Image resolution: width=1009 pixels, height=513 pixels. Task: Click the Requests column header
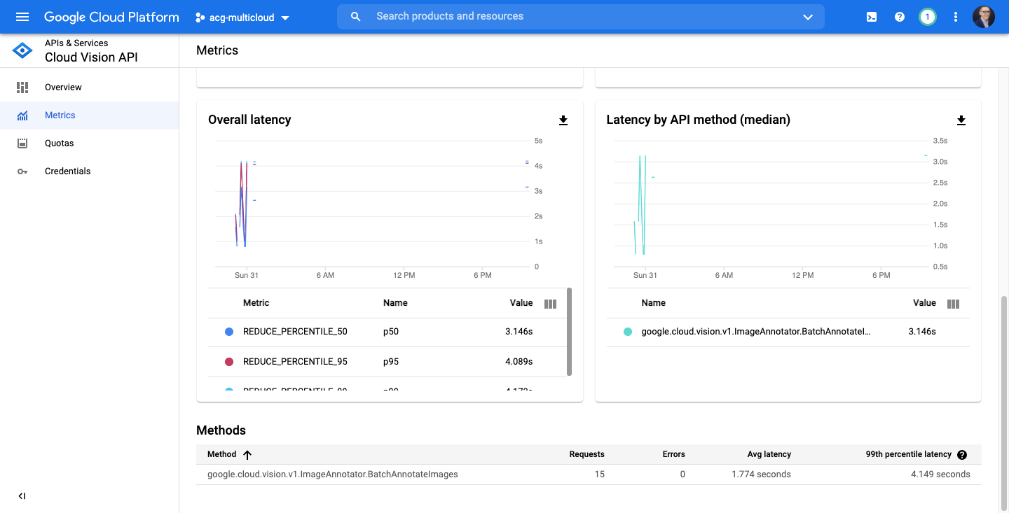pos(587,454)
